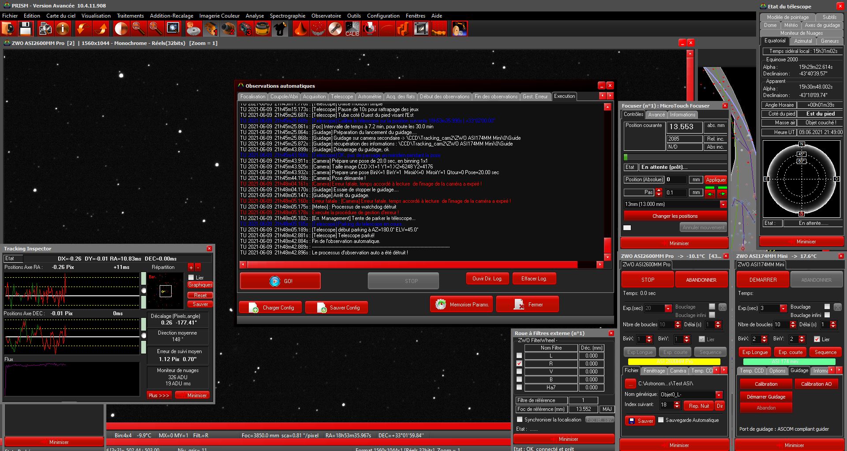The height and width of the screenshot is (451, 847).
Task: Open the Nom générique dropdown
Action: [x=719, y=395]
